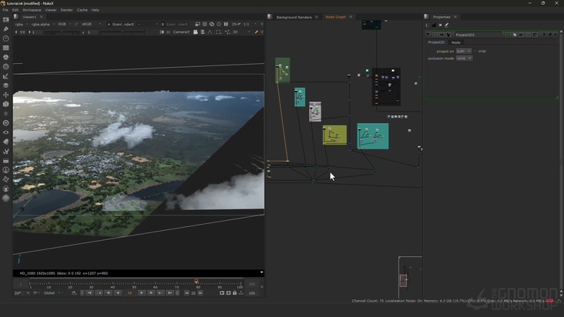Open the Merge nodes layers icon

point(5,85)
